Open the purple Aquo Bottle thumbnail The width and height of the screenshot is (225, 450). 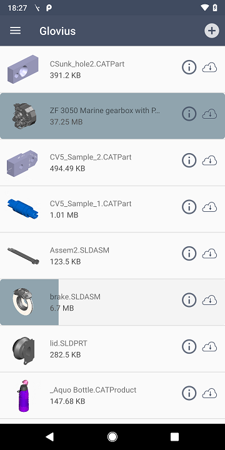pyautogui.click(x=23, y=395)
